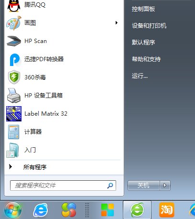Expand the 画图 recent files arrow
Screen dimensions: 195x219
click(x=117, y=23)
